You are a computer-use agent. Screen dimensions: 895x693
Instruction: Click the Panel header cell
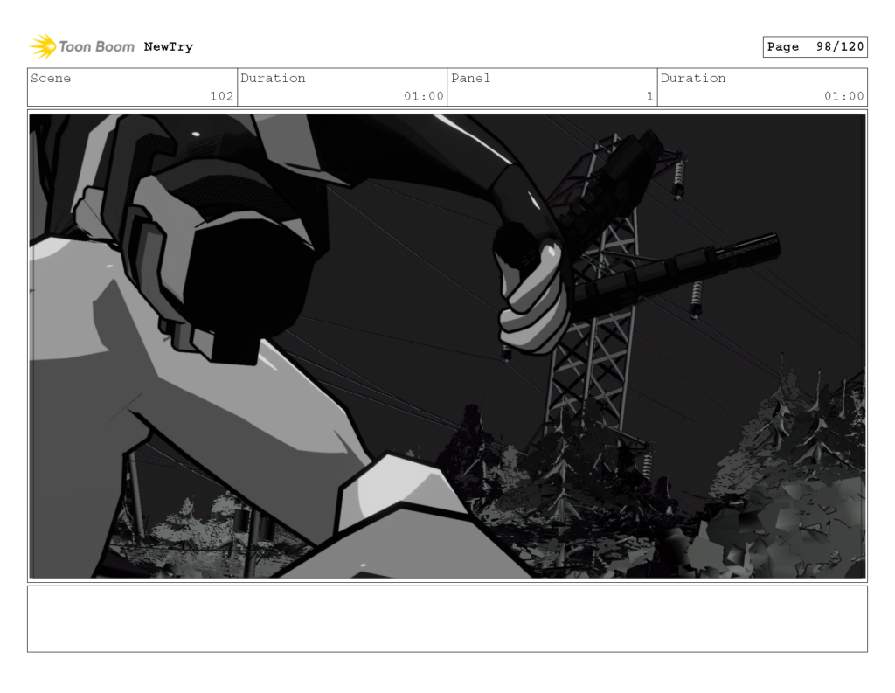(470, 79)
